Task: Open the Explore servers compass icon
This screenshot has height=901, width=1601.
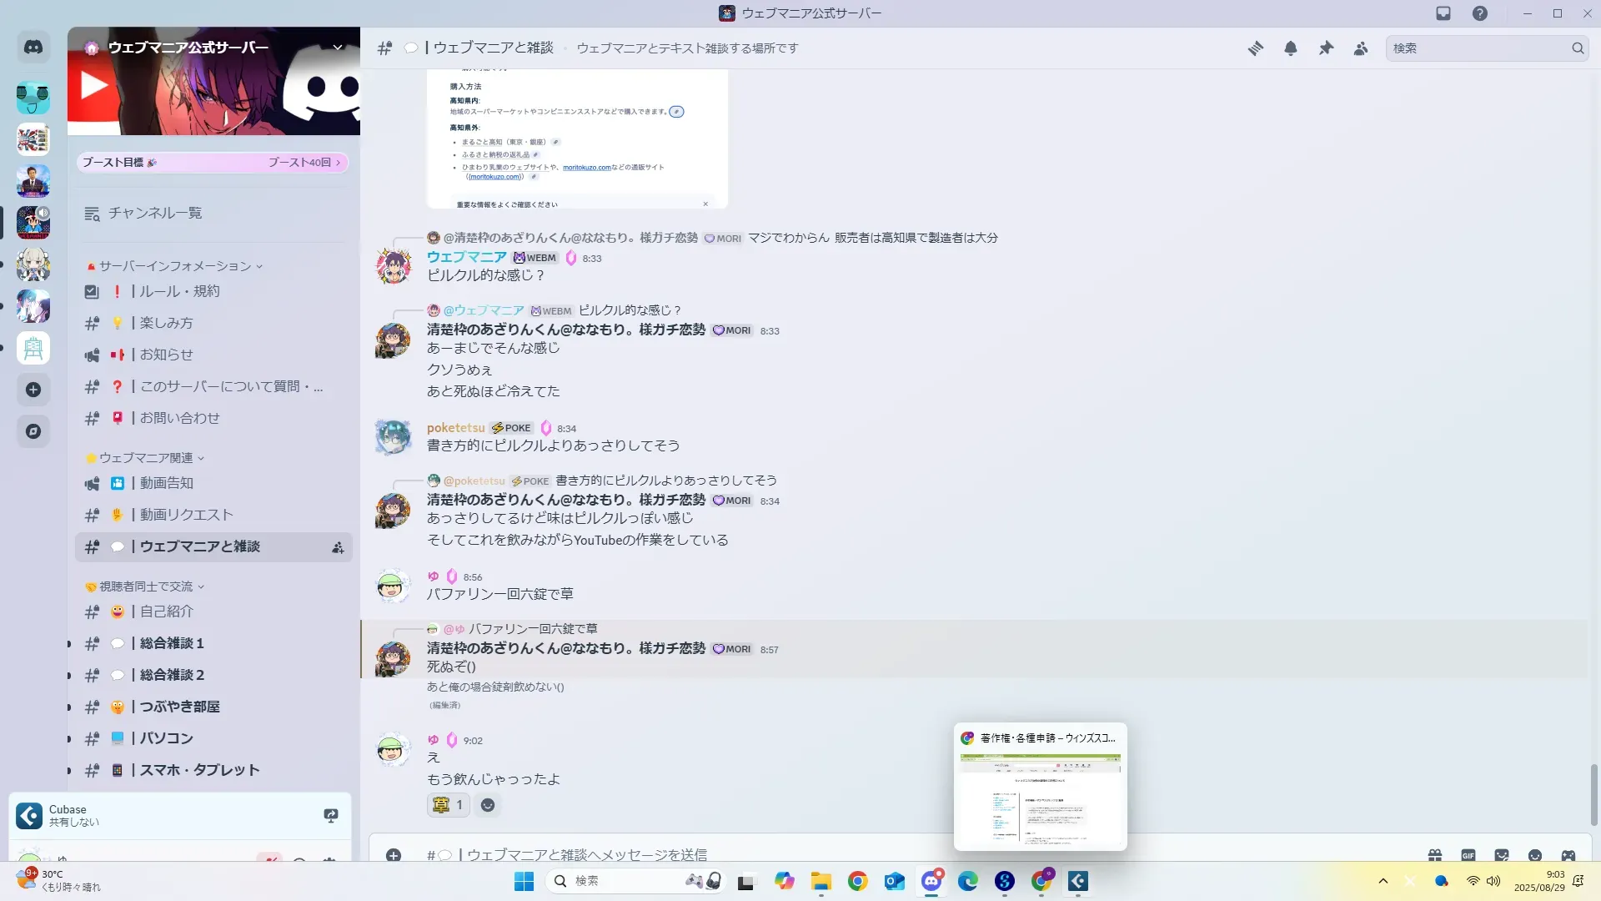Action: click(x=33, y=431)
